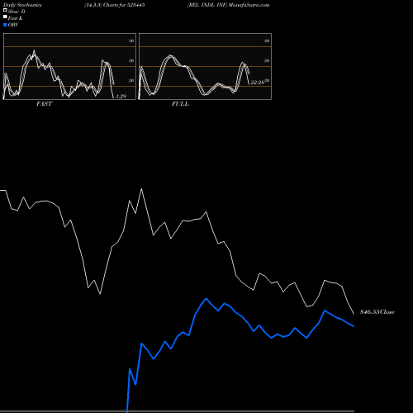This screenshot has height=413, width=413.
Task: Click the white Slow D legend swatch
Action: click(5, 11)
